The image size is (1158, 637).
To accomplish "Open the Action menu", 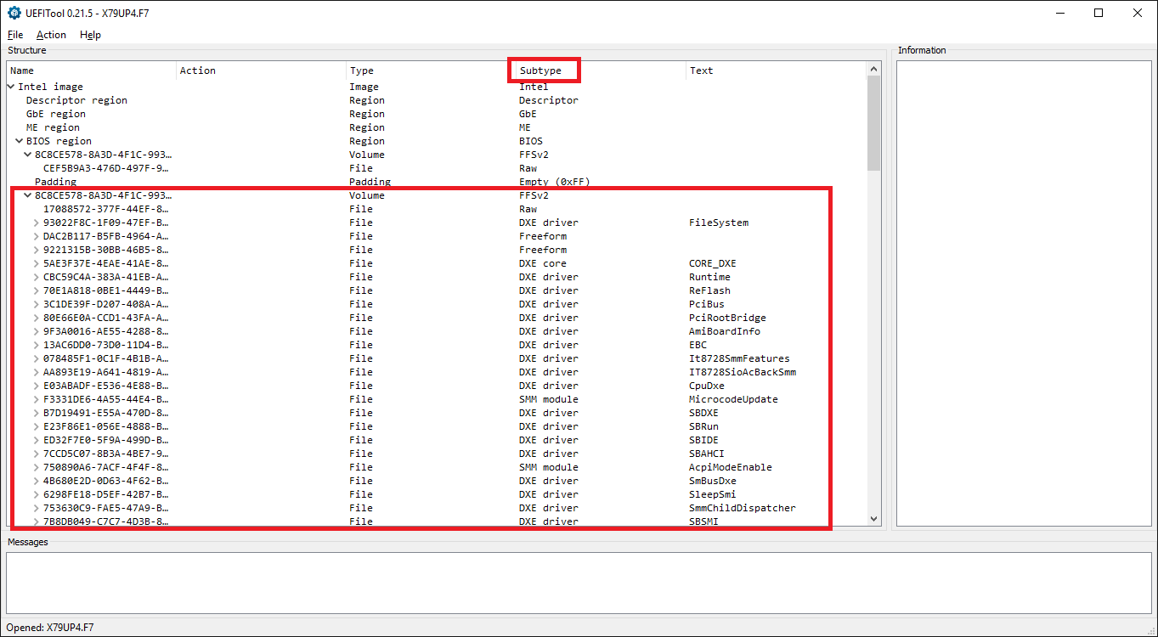I will point(51,35).
